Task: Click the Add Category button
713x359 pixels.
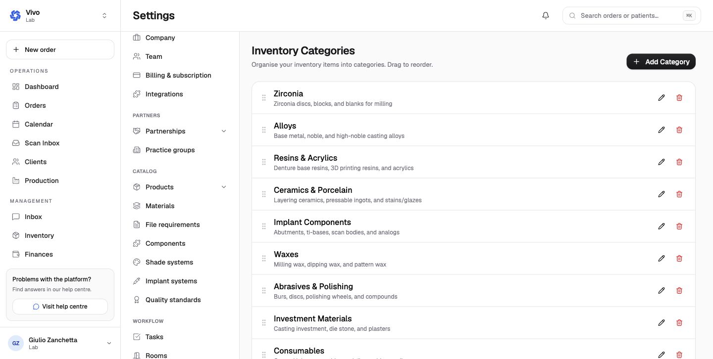Action: 661,62
